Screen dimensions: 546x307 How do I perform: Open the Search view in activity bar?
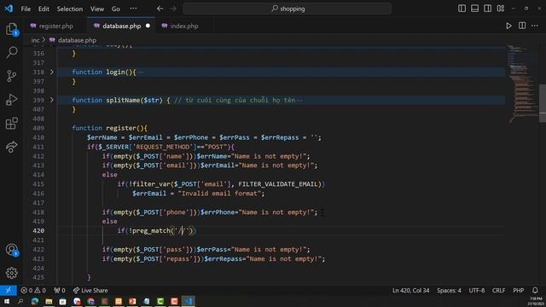pos(11,53)
